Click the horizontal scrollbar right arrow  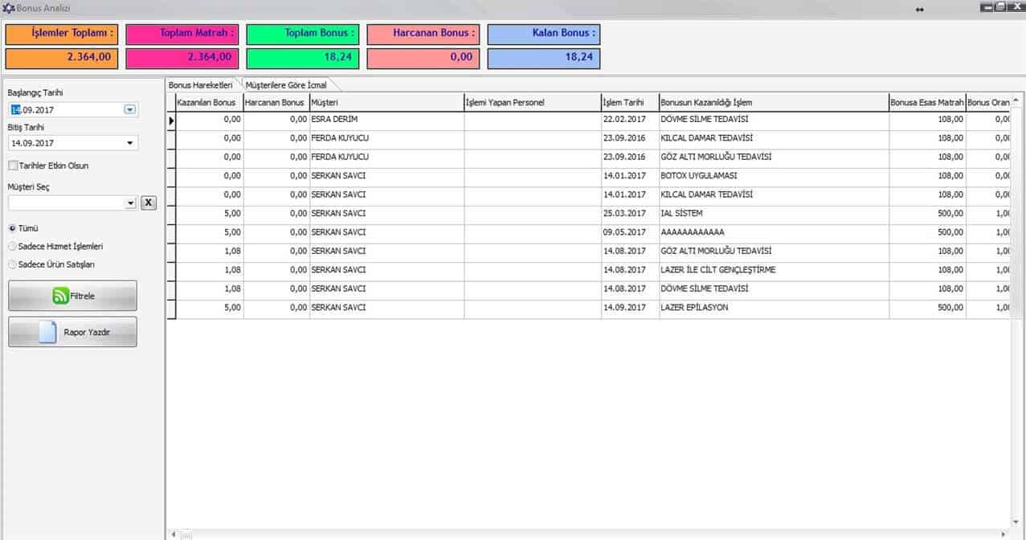(1003, 534)
